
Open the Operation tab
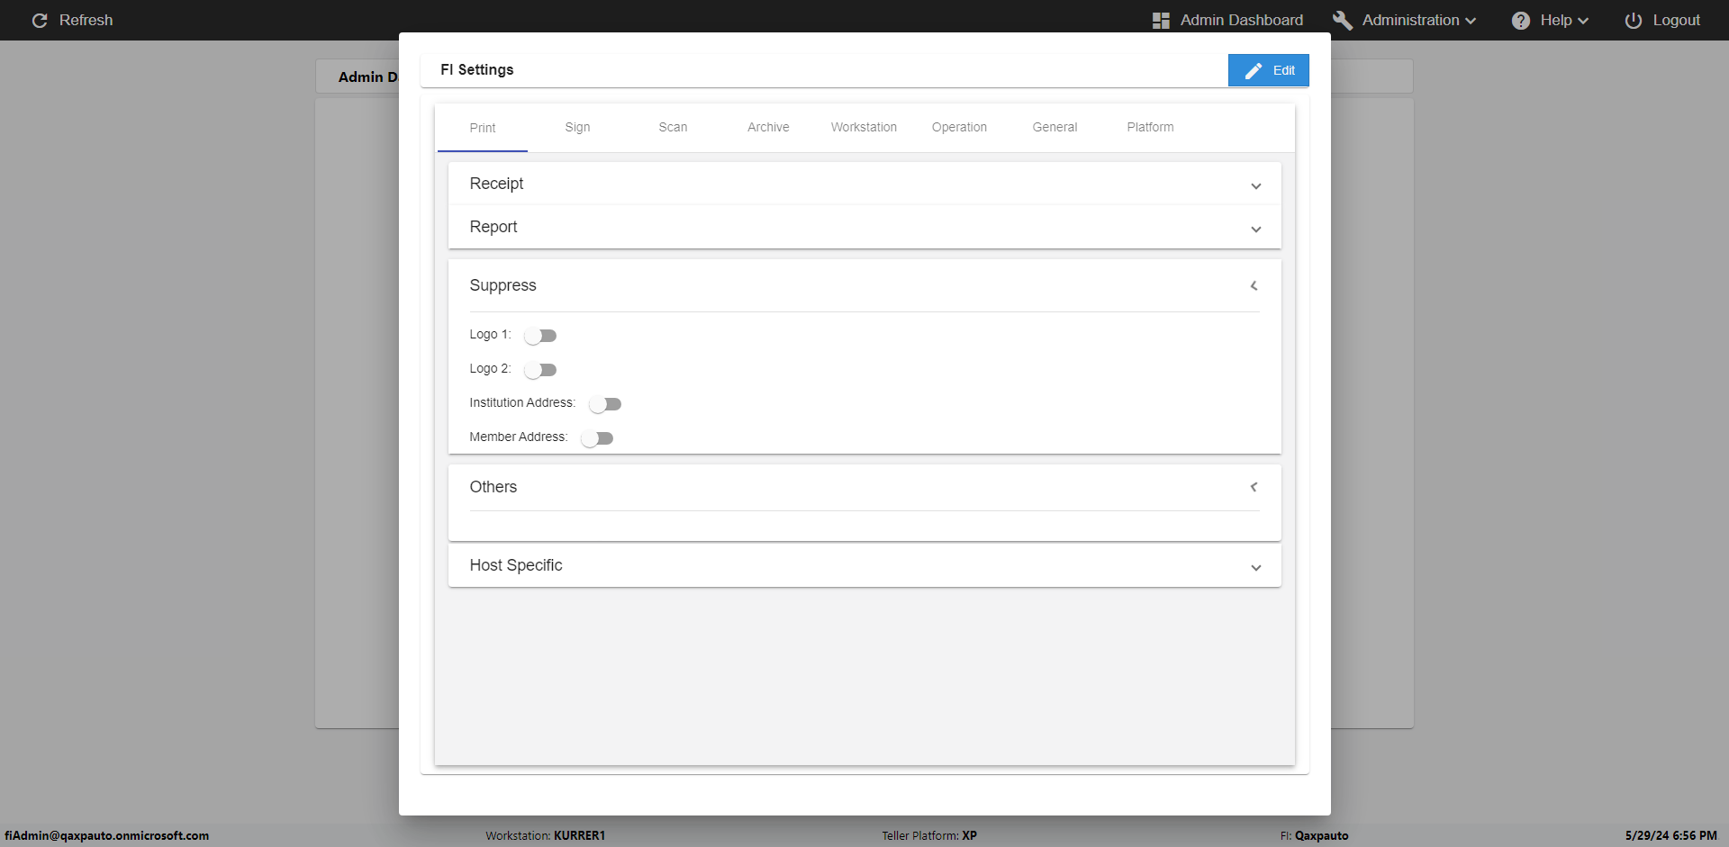959,128
